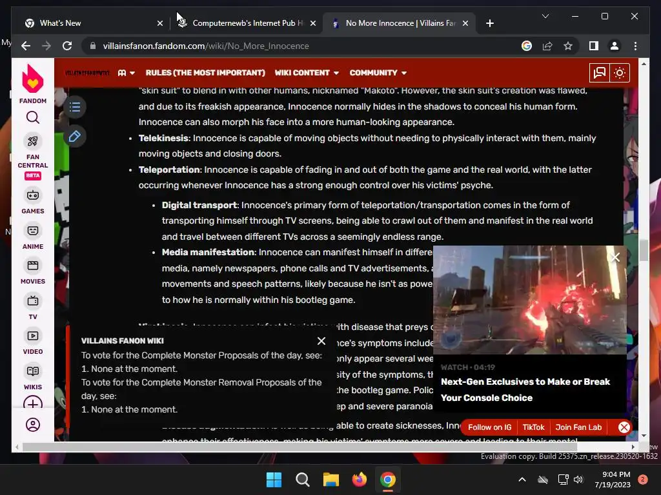Reload the page with refresh icon

[x=67, y=46]
